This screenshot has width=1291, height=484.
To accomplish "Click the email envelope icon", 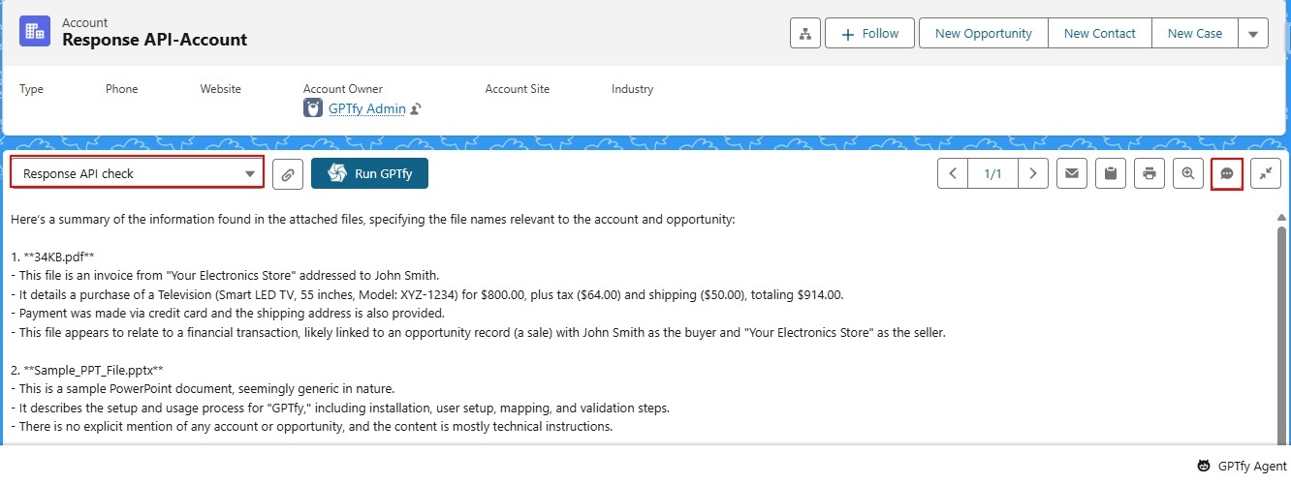I will pos(1071,174).
